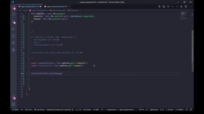Open the shield icon view in activity bar
The width and height of the screenshot is (204, 114).
tap(13, 50)
